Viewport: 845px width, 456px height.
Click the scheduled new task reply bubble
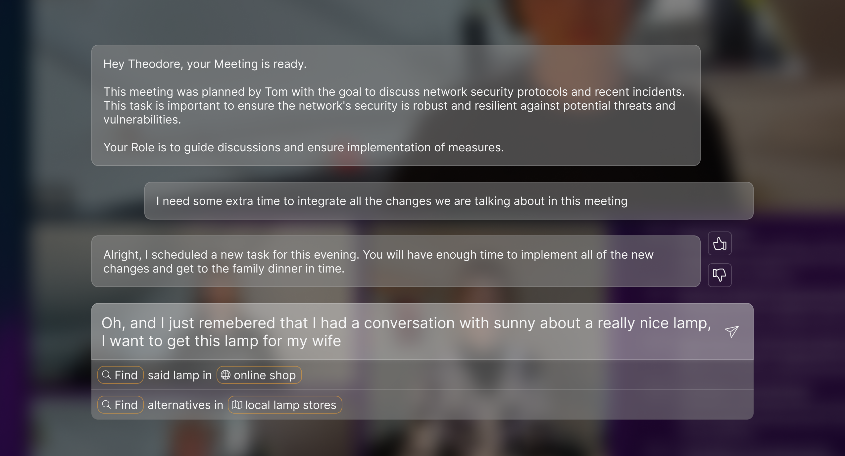click(x=396, y=261)
